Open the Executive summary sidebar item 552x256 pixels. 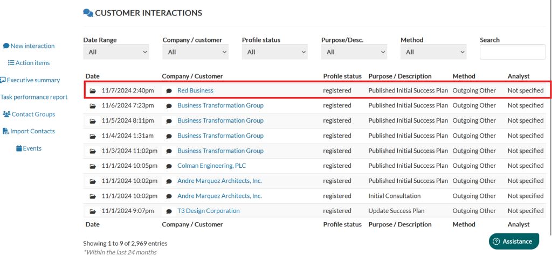click(33, 80)
